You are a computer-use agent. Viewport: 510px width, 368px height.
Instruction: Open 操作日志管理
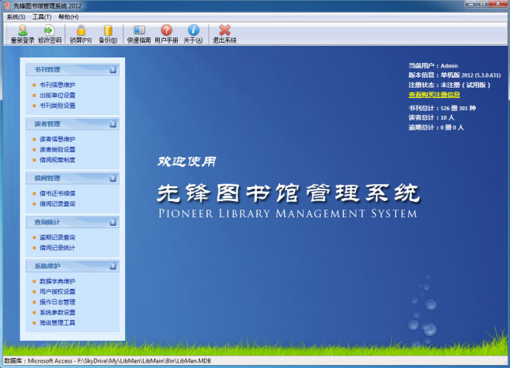click(57, 302)
